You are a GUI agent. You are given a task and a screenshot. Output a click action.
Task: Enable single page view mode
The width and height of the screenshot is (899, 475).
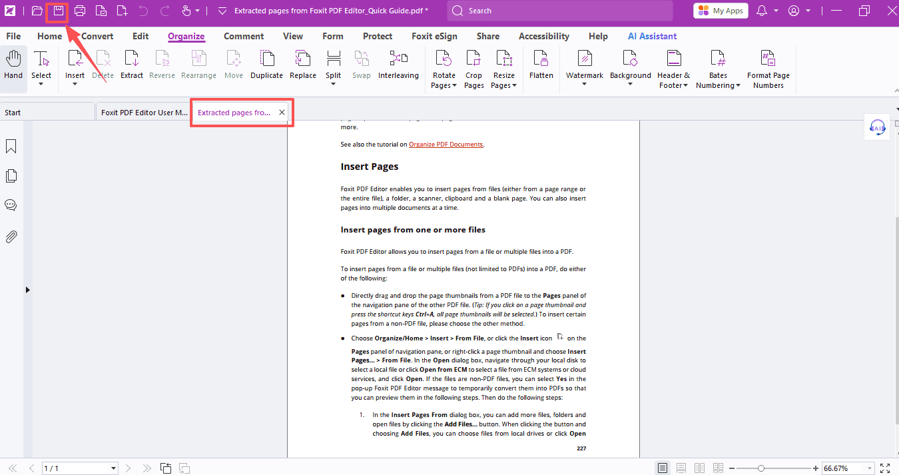point(662,468)
